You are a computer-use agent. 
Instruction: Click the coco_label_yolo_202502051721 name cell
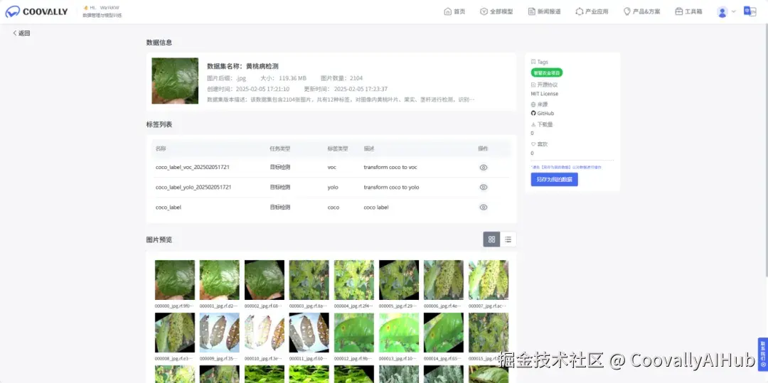click(x=193, y=188)
